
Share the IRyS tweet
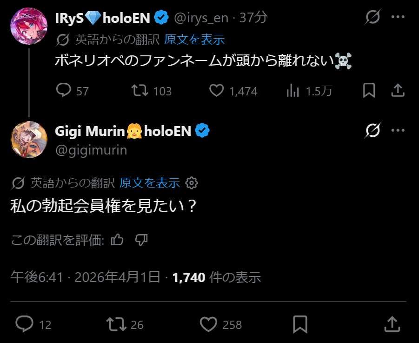[398, 90]
